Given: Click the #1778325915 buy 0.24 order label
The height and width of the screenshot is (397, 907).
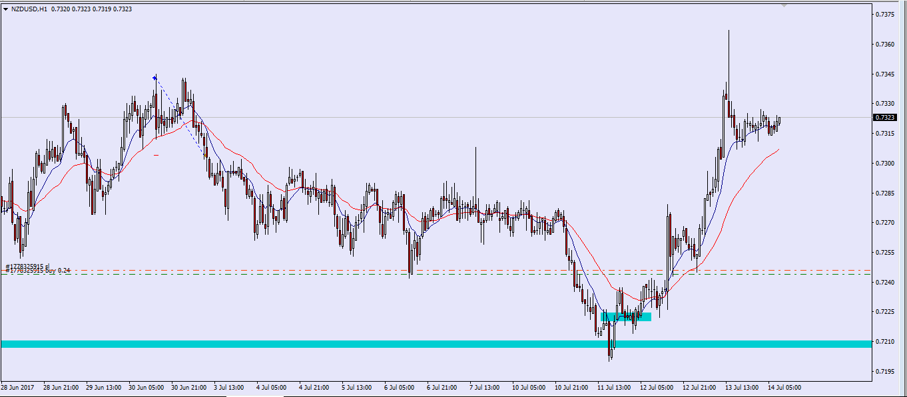Looking at the screenshot, I should point(38,271).
